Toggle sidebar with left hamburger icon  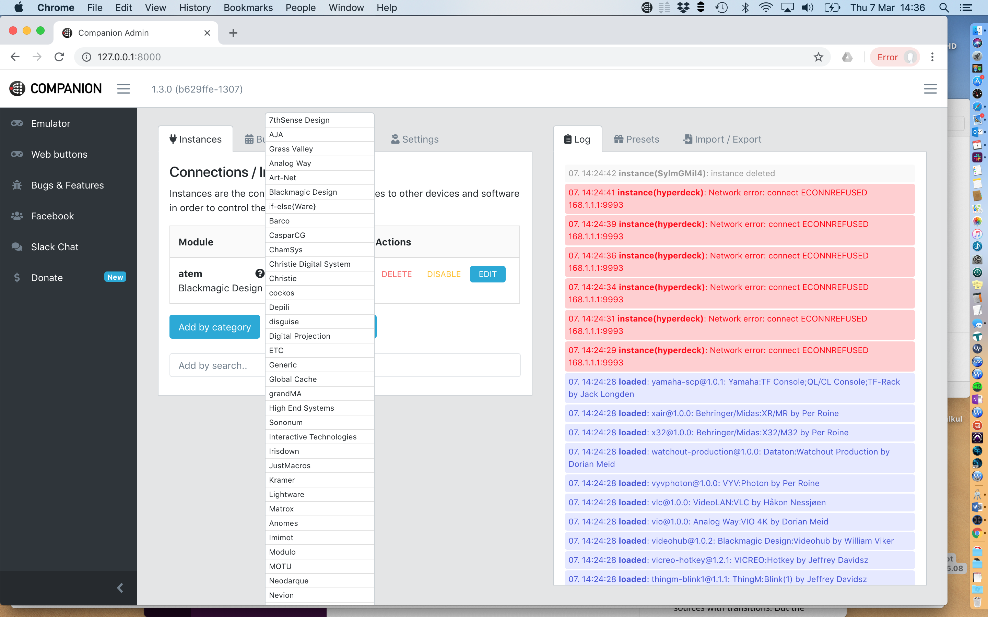[x=123, y=89]
